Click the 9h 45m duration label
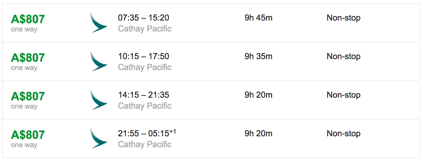Viewport: 422px width, 162px height. click(x=258, y=18)
